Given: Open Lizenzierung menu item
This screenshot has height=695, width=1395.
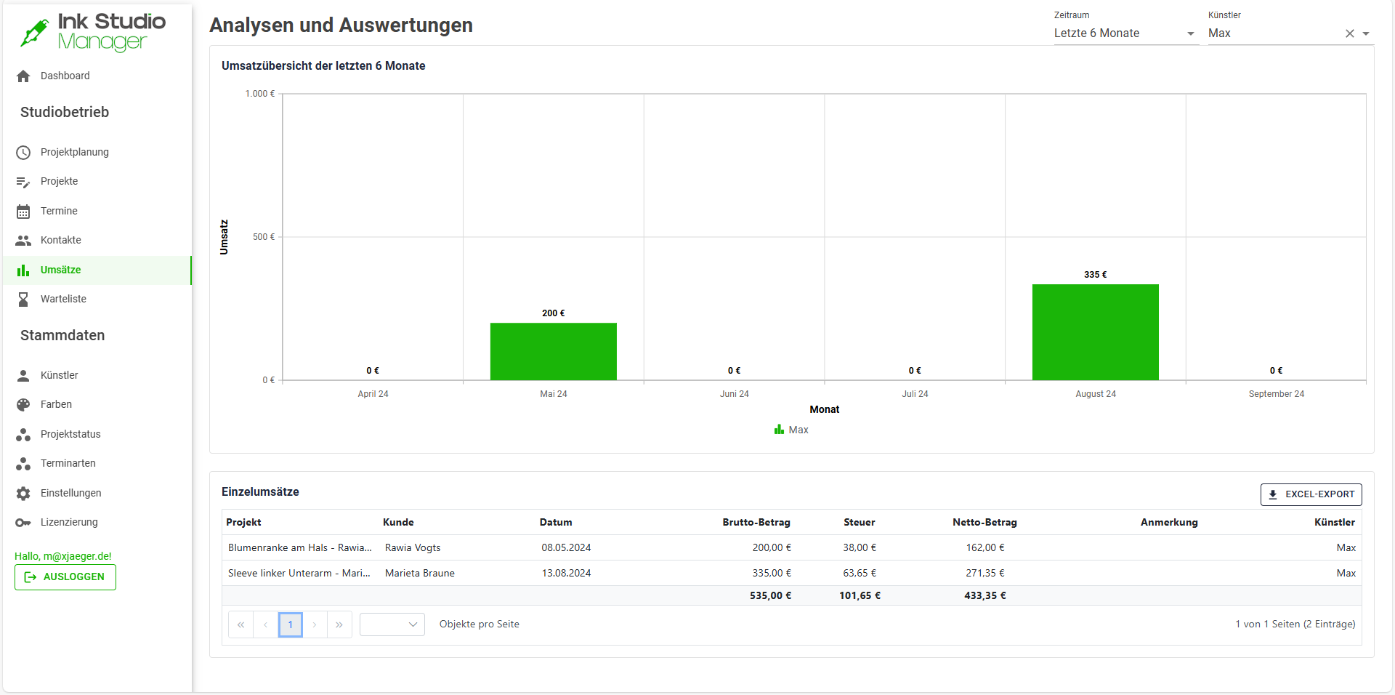Looking at the screenshot, I should point(97,523).
